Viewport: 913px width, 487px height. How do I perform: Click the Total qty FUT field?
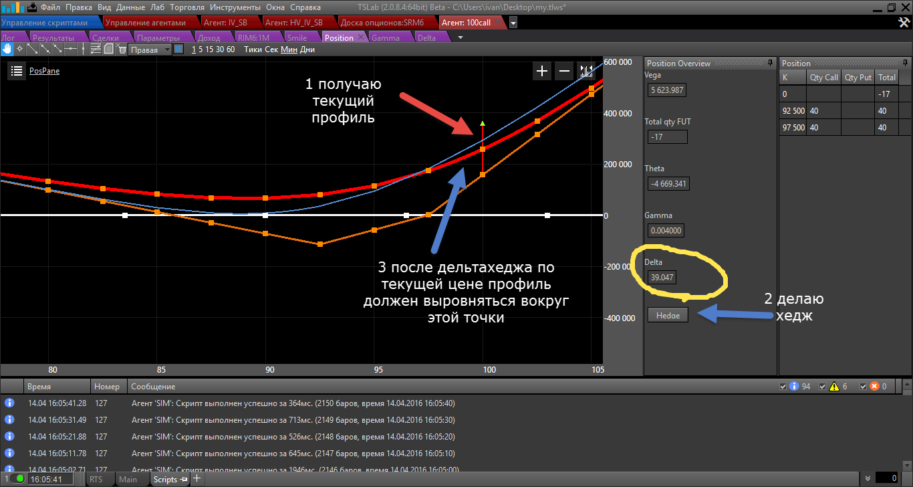coord(667,137)
